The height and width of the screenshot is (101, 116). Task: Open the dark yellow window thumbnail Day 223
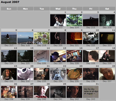coord(107,38)
